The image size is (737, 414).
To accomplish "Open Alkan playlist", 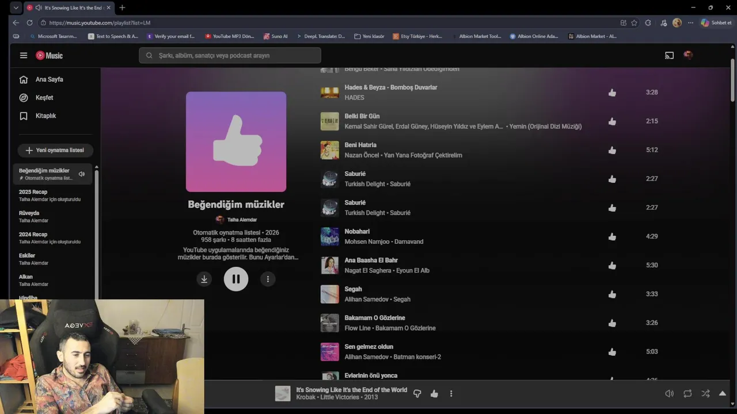I will pos(52,280).
